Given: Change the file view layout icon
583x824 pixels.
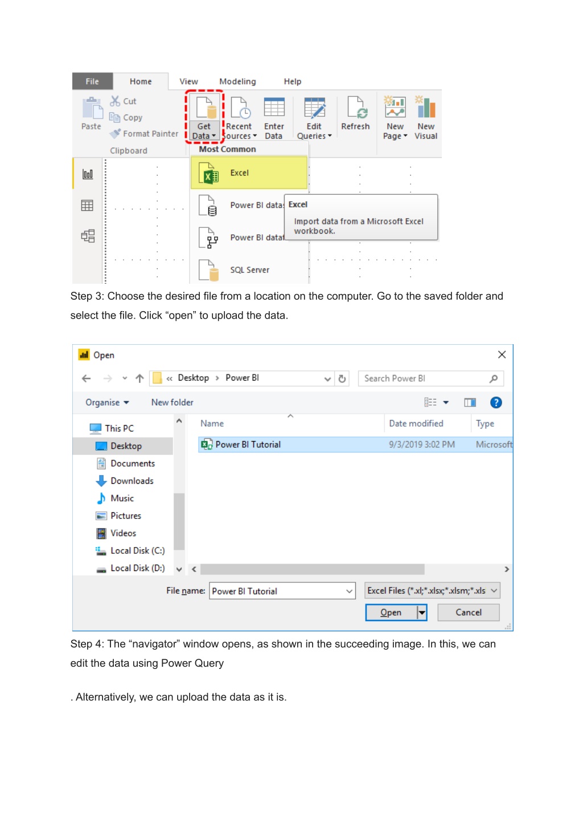Looking at the screenshot, I should pos(430,402).
